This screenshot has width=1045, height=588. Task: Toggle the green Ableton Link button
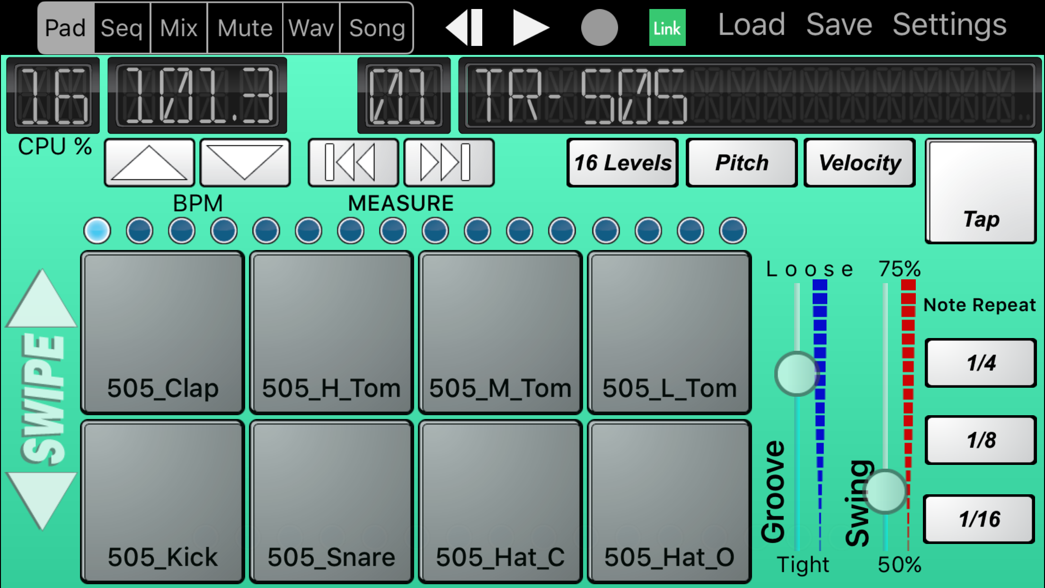pos(667,27)
